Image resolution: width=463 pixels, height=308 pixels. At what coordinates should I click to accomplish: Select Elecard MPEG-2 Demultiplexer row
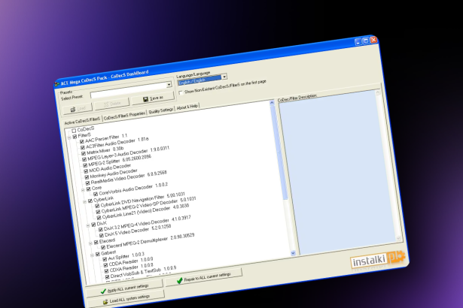[150, 241]
